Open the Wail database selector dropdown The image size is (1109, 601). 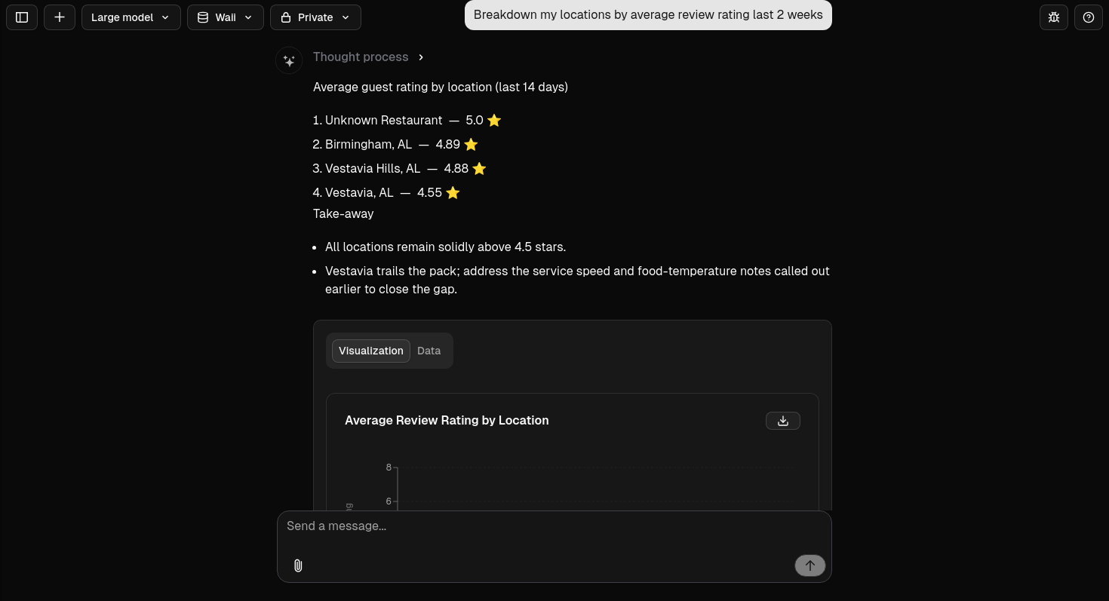click(x=226, y=17)
